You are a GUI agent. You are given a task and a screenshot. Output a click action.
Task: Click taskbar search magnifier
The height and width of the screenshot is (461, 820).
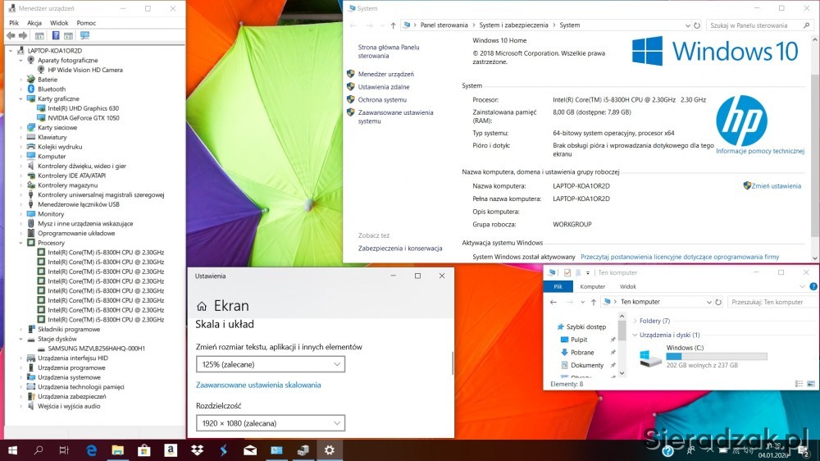[x=39, y=450]
